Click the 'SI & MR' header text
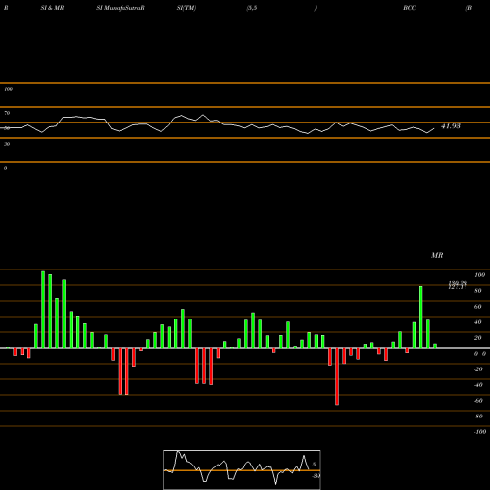This screenshot has width=490, height=490. tap(52, 8)
